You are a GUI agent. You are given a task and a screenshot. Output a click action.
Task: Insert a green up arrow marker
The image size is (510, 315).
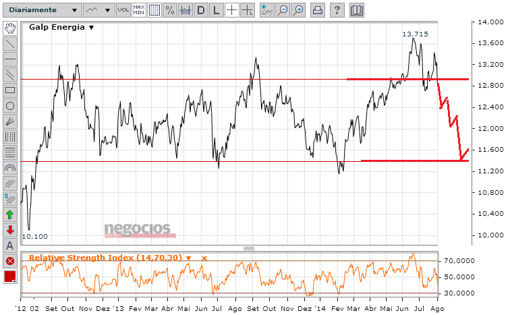click(x=10, y=214)
